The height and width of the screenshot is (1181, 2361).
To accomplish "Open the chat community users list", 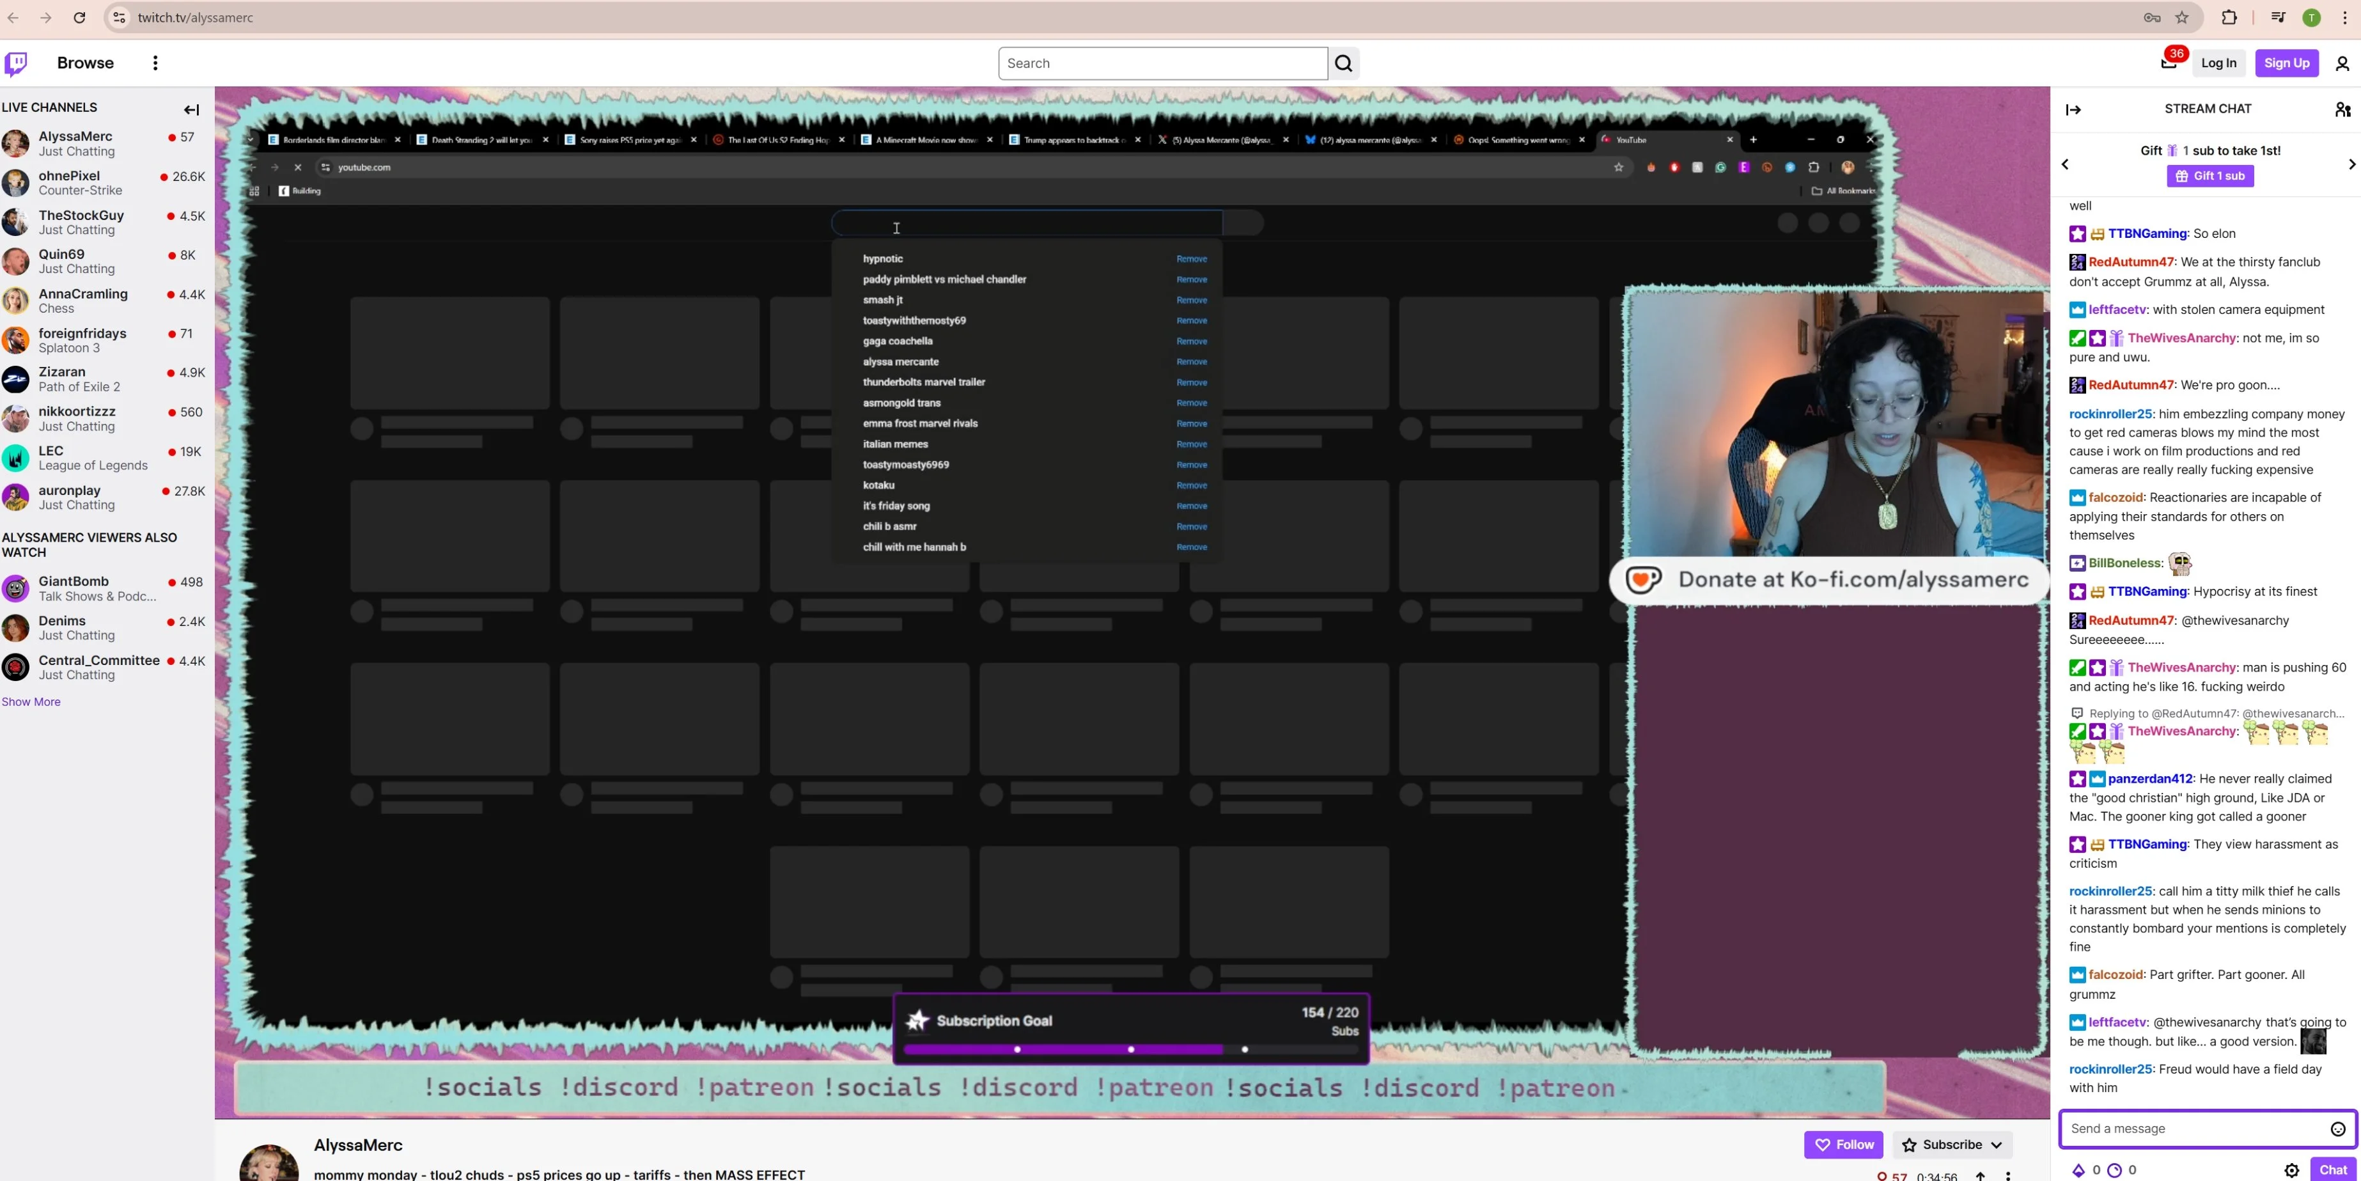I will tap(2342, 109).
